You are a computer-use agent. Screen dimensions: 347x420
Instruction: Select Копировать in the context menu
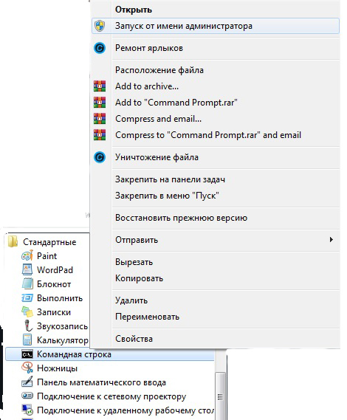point(139,278)
